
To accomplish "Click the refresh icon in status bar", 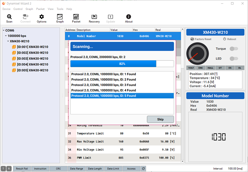I will point(143,169).
